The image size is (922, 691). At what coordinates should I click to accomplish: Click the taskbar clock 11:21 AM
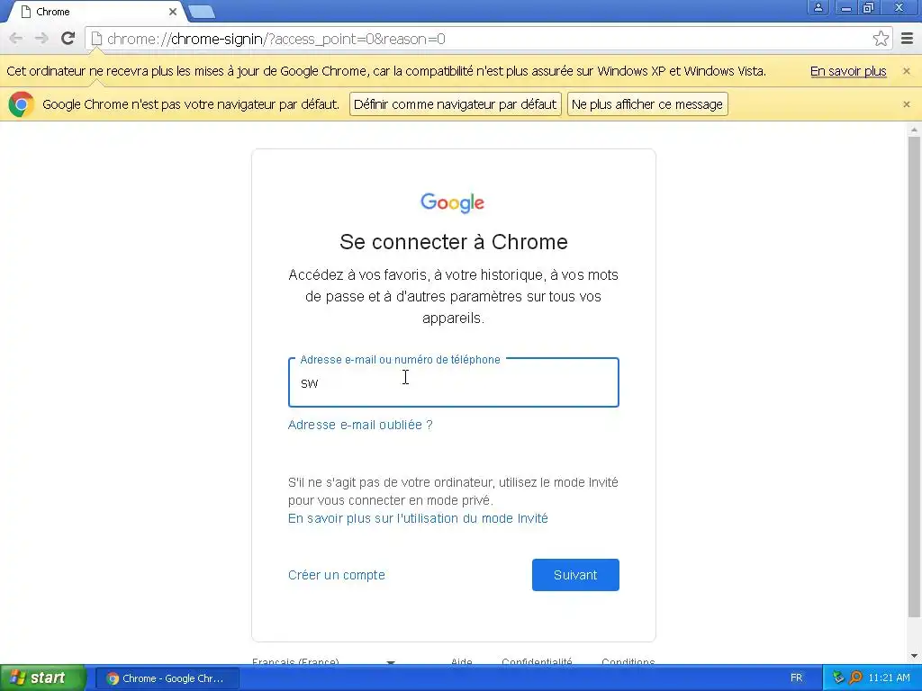(x=889, y=678)
